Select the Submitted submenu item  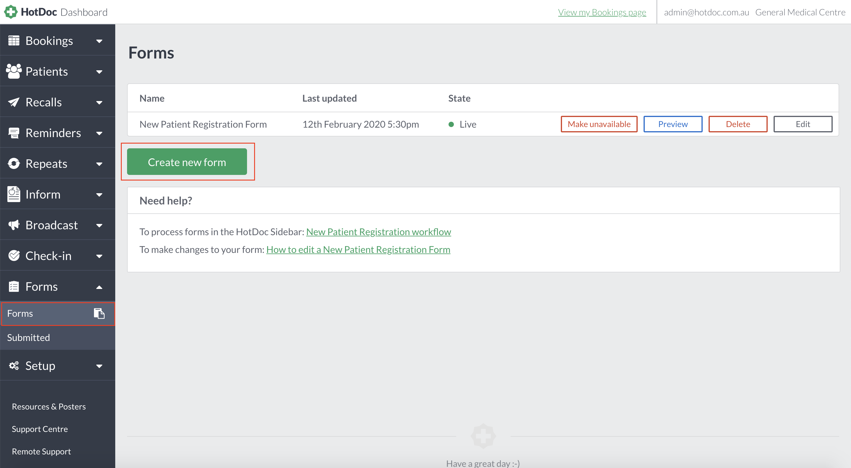[x=58, y=337]
